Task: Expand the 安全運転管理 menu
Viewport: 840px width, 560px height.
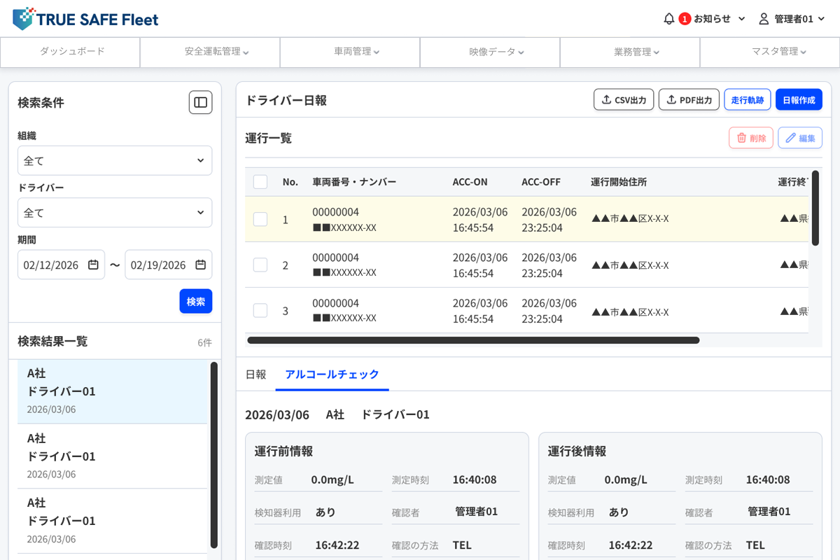Action: pos(210,52)
